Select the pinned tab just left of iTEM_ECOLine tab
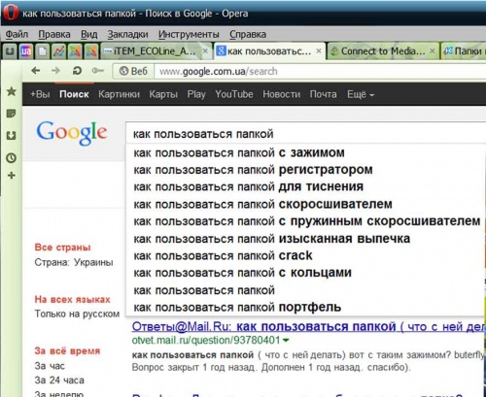The image size is (486, 397). pos(91,51)
